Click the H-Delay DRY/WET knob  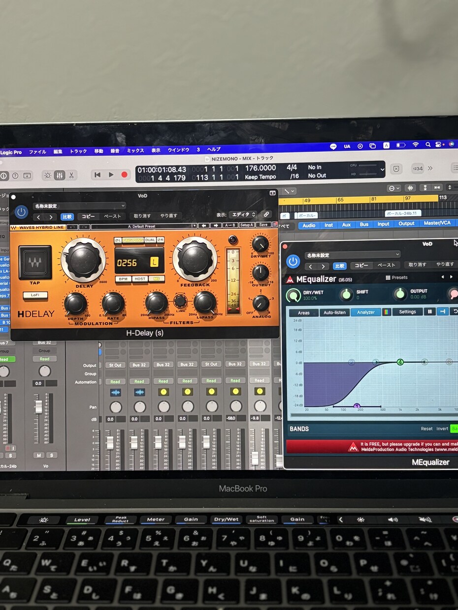click(260, 244)
